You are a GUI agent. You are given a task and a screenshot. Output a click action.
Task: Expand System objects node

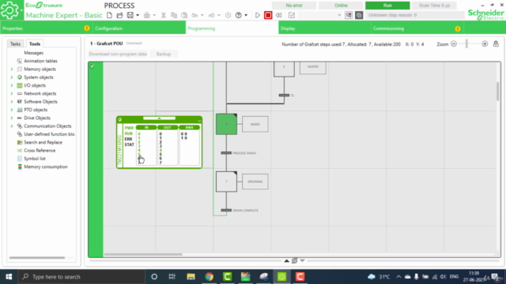12,77
